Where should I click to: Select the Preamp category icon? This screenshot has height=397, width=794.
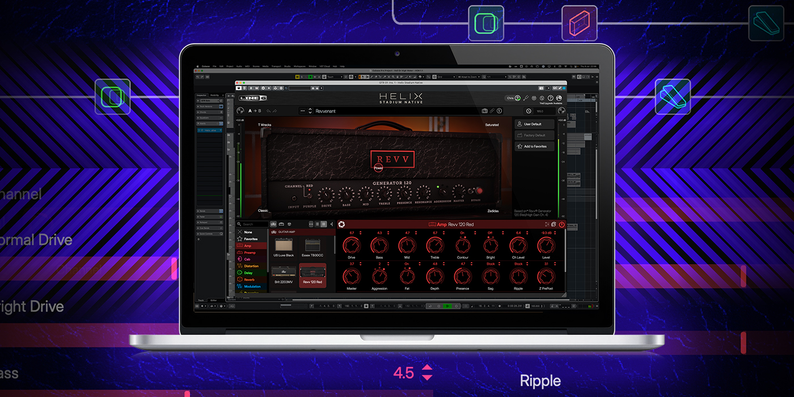[x=240, y=252]
